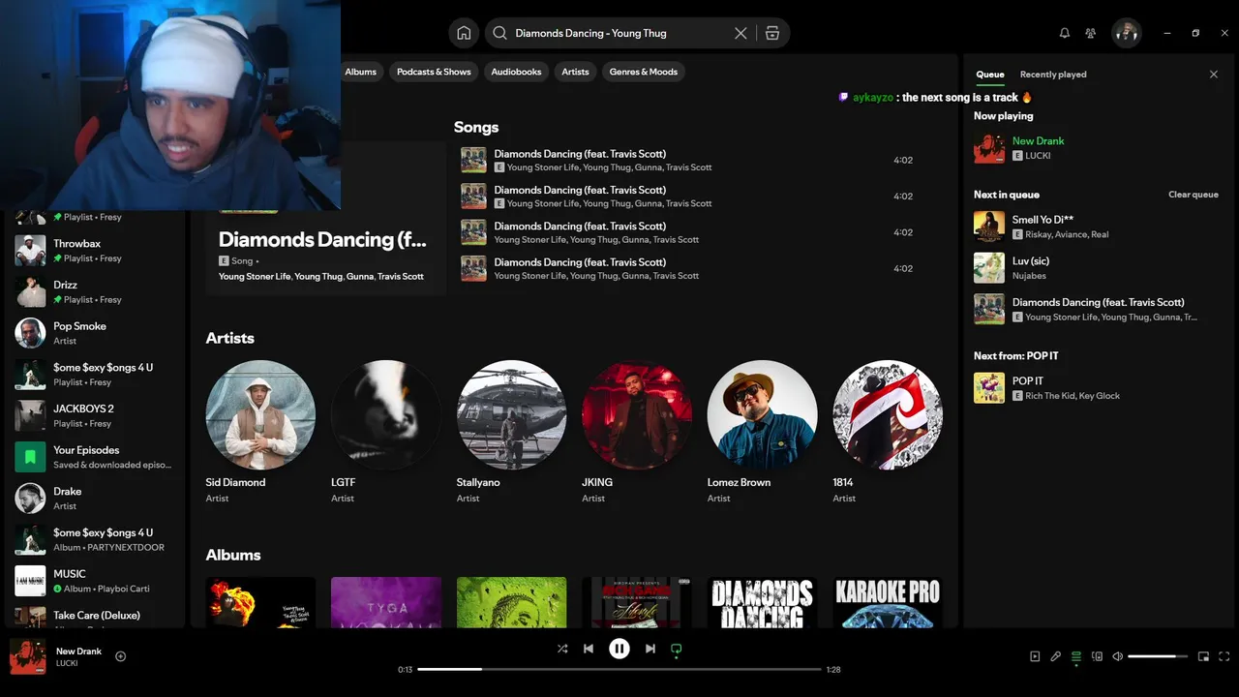This screenshot has height=697, width=1239.
Task: Open New Drank in the Now playing section
Action: coord(1097,148)
